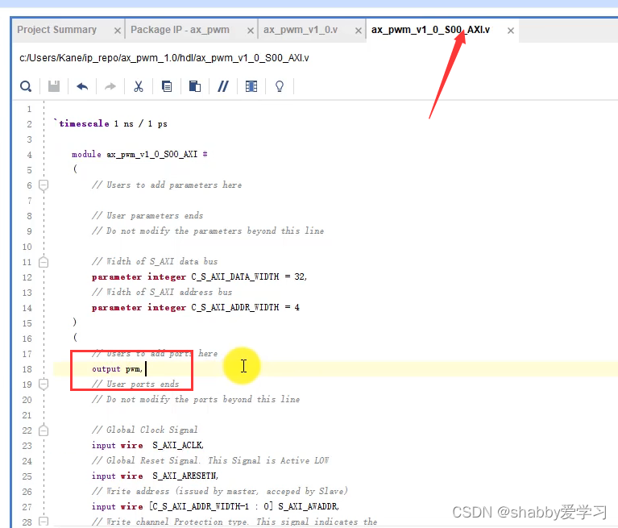This screenshot has width=618, height=528.
Task: Collapse the code fold at line 22
Action: pyautogui.click(x=44, y=430)
